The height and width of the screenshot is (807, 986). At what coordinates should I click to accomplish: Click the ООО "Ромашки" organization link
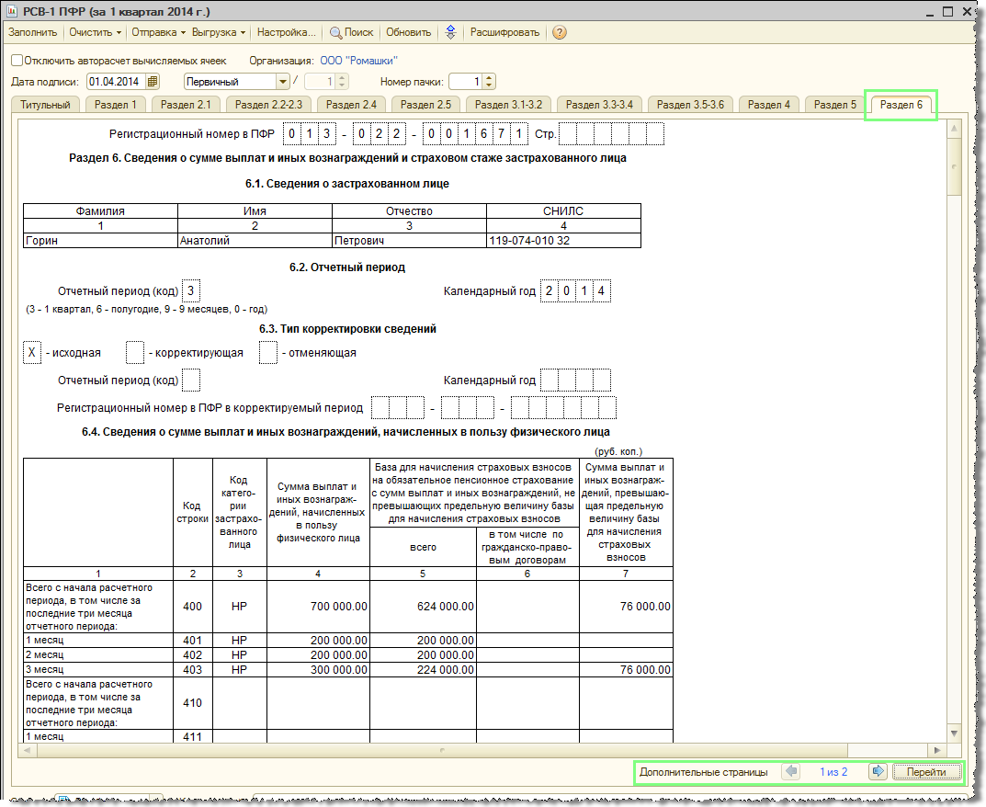click(358, 60)
